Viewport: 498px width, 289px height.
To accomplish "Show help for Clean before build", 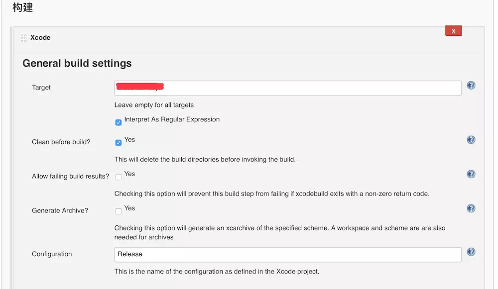I will (x=471, y=140).
